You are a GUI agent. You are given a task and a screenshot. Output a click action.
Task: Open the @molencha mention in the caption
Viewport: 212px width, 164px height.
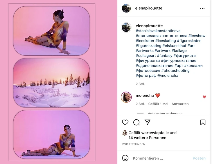coord(168,76)
